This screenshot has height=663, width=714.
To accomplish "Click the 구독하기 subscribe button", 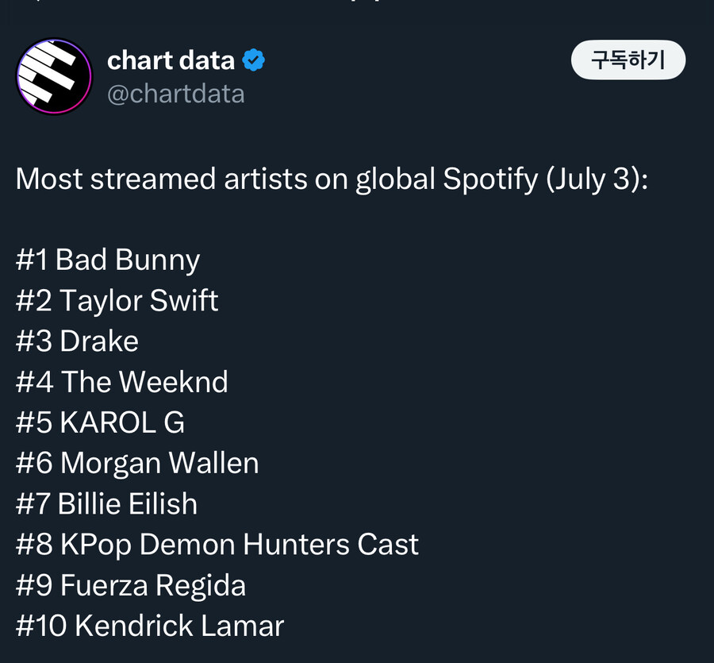I will (628, 60).
